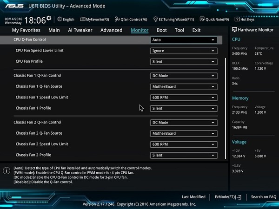
Task: Click the info icon in help panel
Action: pos(6,170)
